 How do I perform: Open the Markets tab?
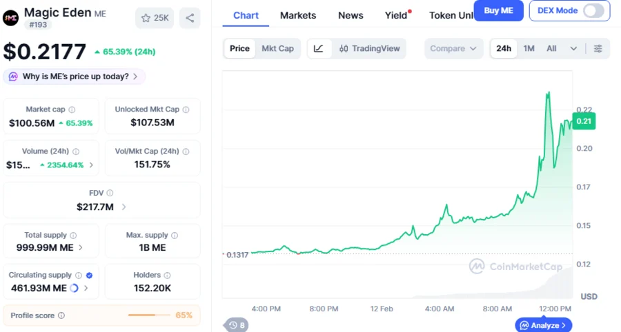coord(298,15)
